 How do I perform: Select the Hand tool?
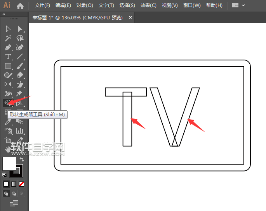coord(8,149)
